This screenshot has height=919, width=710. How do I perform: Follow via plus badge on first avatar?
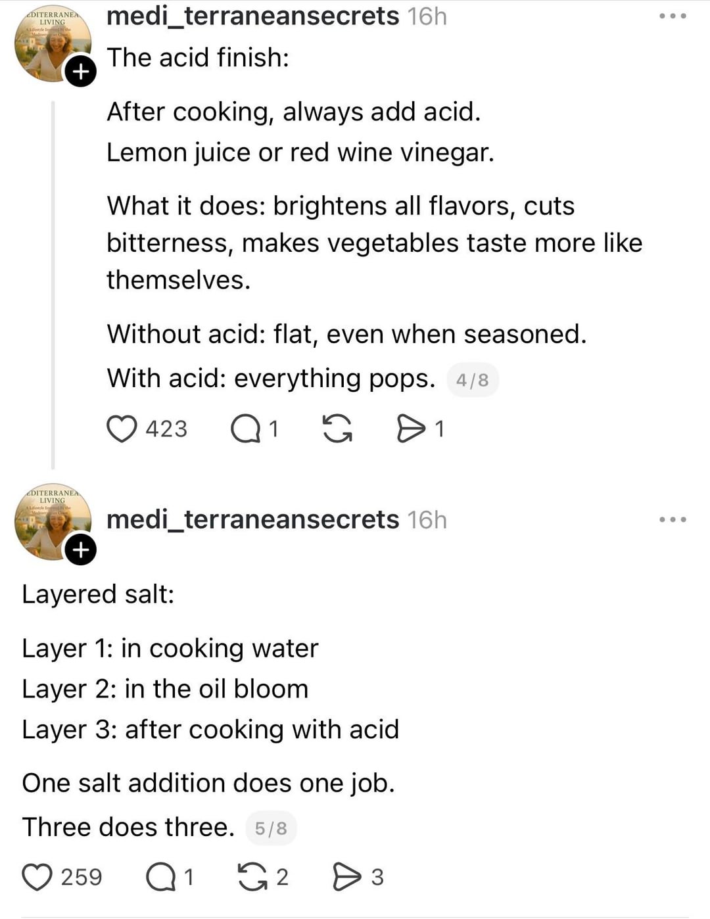[x=80, y=71]
